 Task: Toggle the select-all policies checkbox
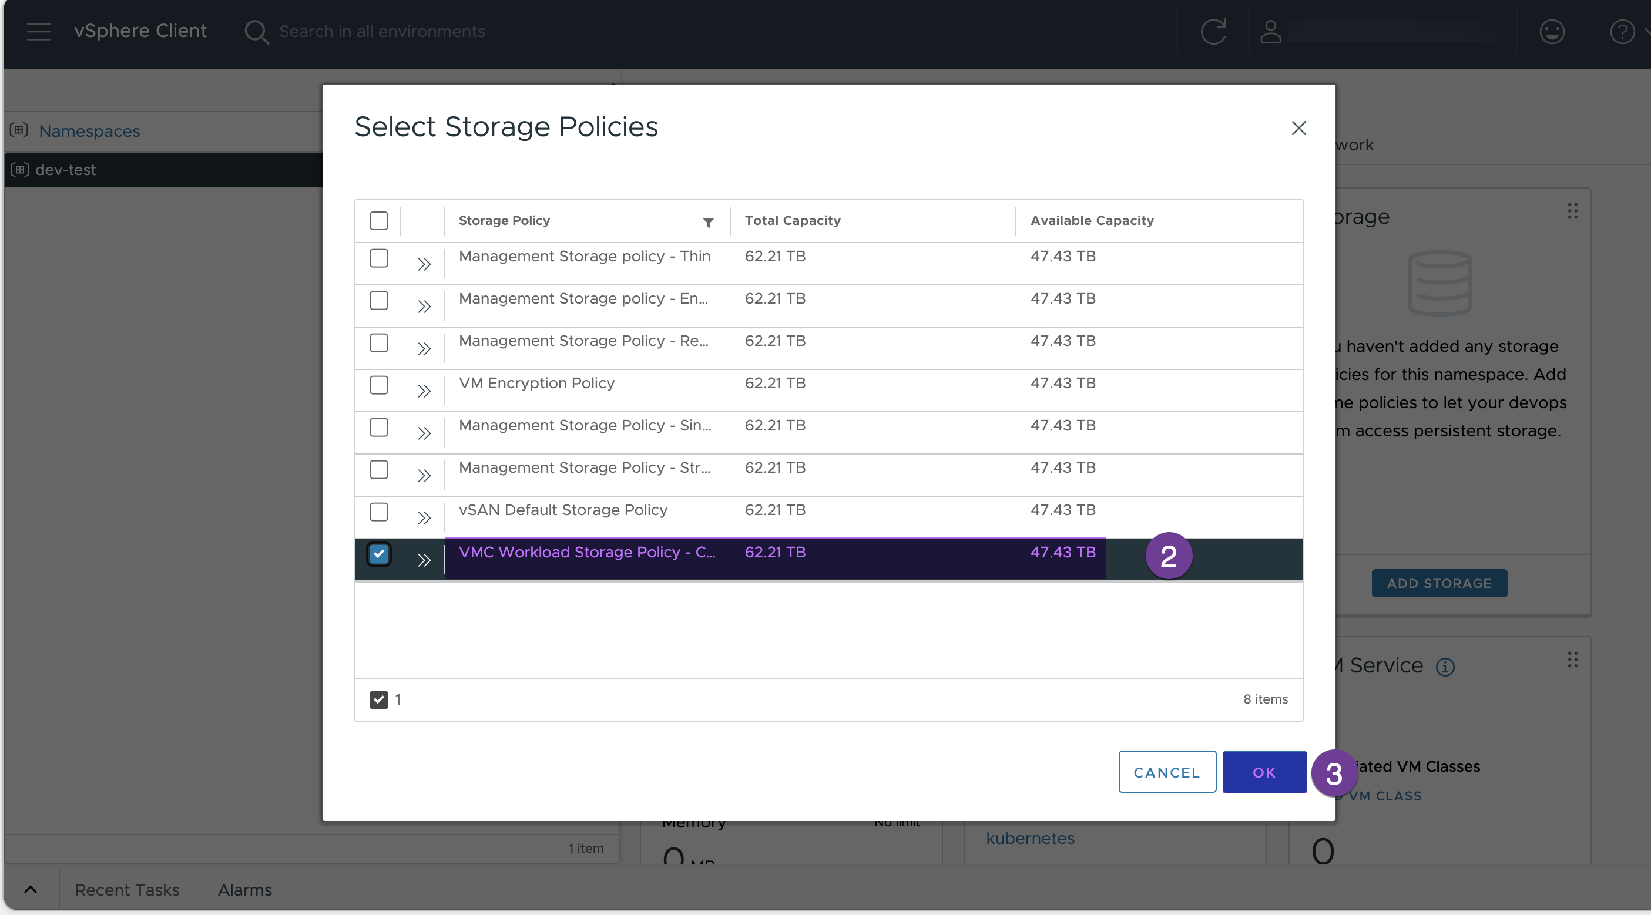click(x=379, y=220)
